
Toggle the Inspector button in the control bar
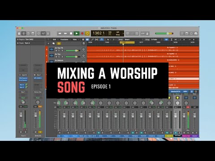(24, 34)
